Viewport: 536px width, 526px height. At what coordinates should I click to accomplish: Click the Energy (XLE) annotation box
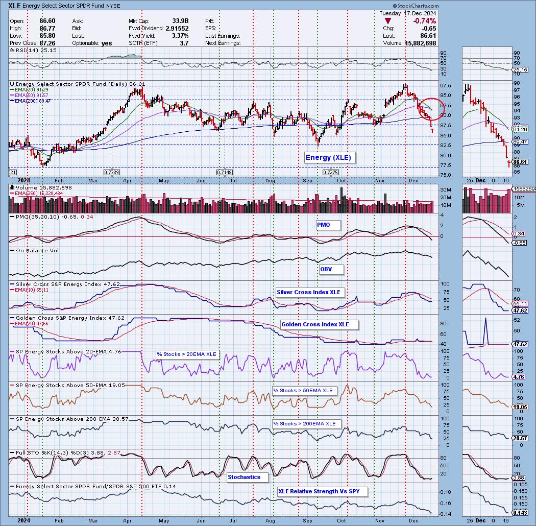click(x=330, y=157)
